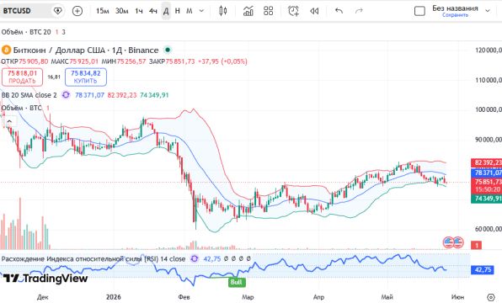Click the green market status dot
This screenshot has width=502, height=303.
pos(168,50)
